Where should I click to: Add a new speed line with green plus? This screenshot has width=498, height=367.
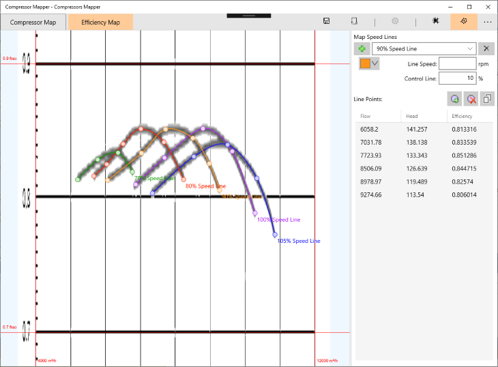(x=362, y=48)
